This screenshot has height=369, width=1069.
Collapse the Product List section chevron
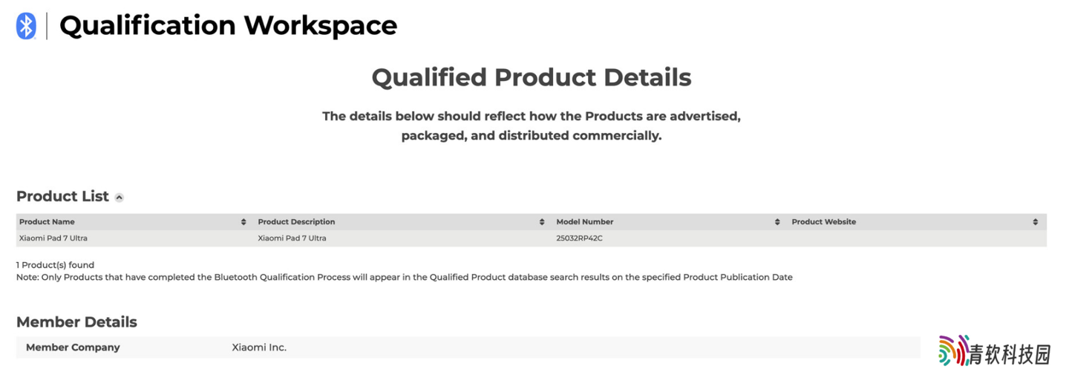(120, 197)
